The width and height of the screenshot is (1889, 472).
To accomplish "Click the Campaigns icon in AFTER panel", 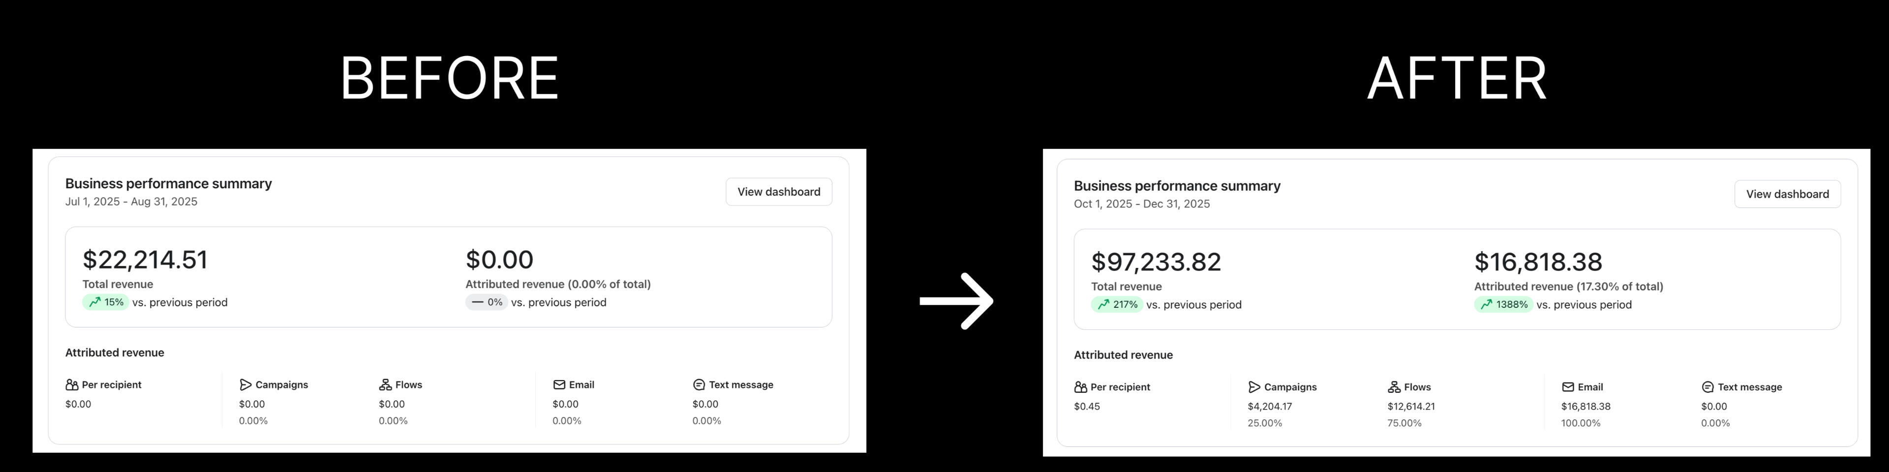I will coord(1254,387).
